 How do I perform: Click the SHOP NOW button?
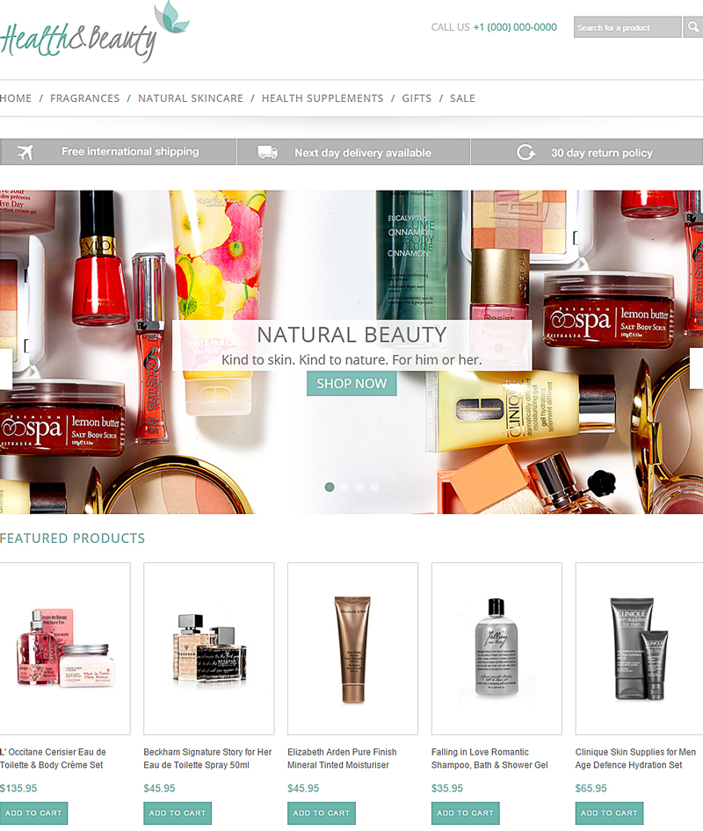click(351, 383)
